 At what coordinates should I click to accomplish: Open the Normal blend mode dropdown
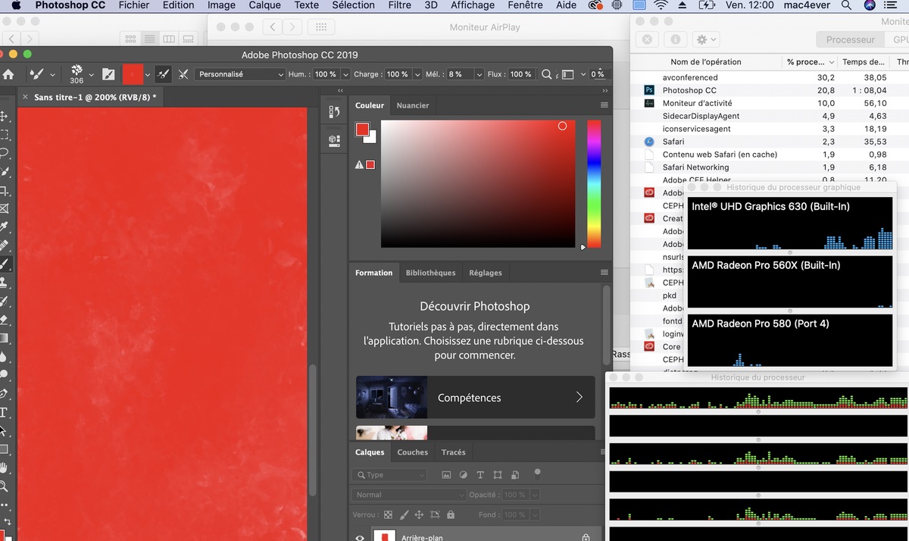click(x=408, y=495)
